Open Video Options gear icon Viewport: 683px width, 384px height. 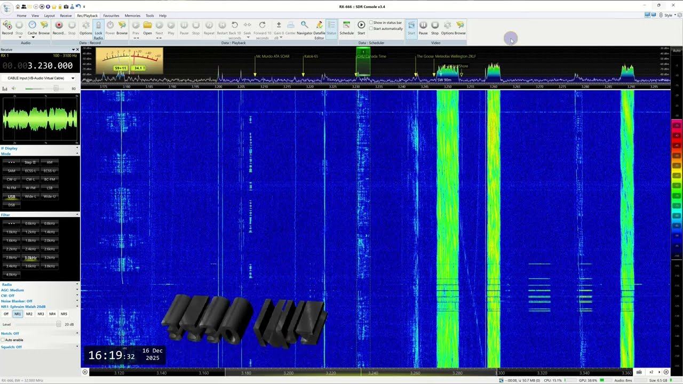(x=447, y=25)
